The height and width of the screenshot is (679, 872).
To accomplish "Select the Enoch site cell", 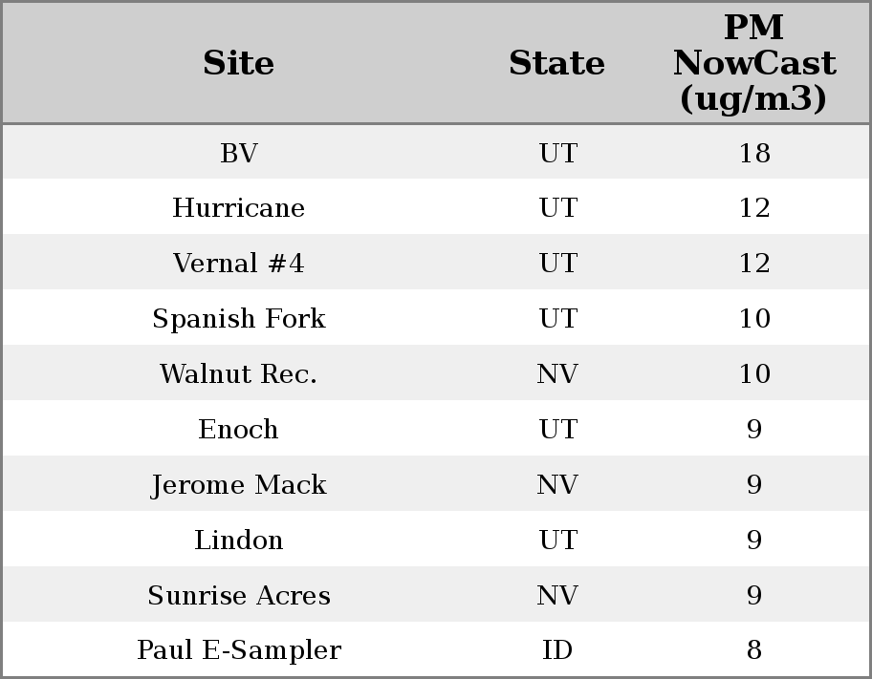I will tap(239, 430).
